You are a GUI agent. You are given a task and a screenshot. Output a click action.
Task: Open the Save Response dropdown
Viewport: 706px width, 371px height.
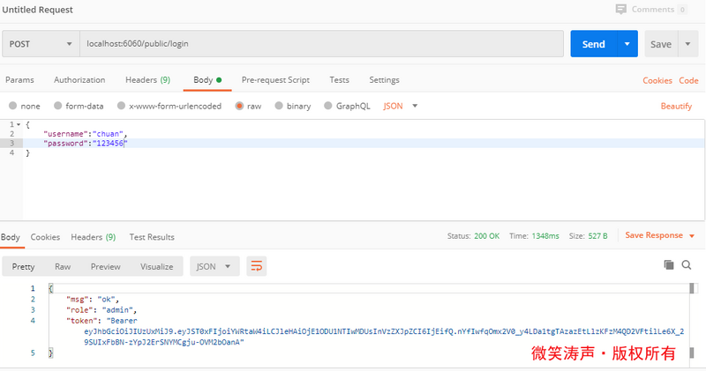(x=660, y=235)
